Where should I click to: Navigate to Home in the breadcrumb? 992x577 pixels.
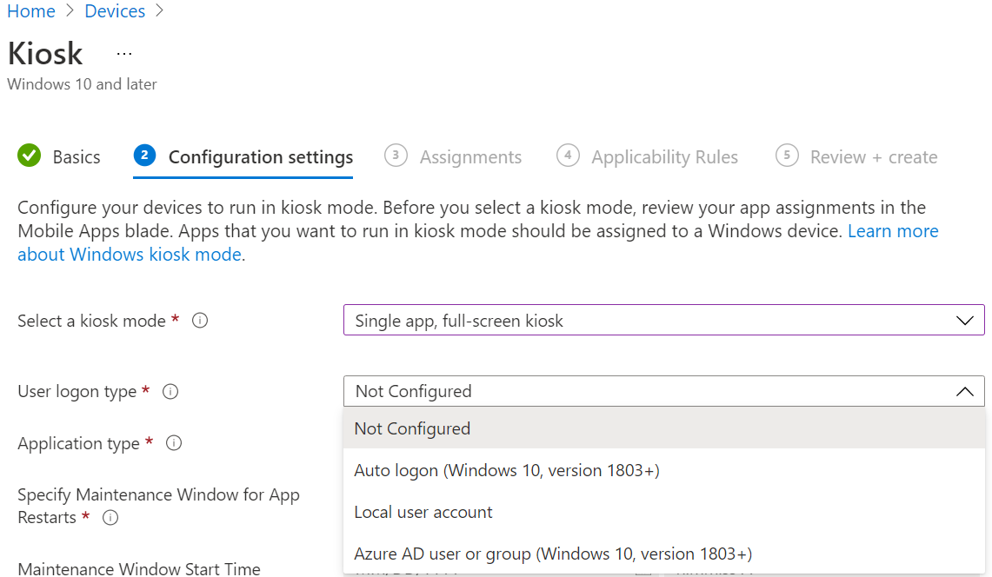tap(31, 11)
